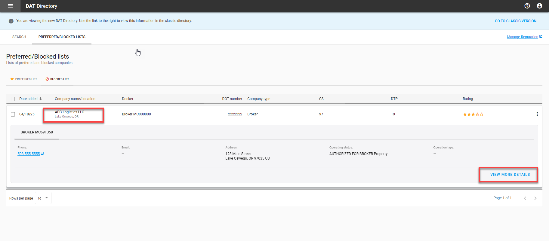Image resolution: width=549 pixels, height=241 pixels.
Task: Click the DTP value 19
Action: (393, 114)
